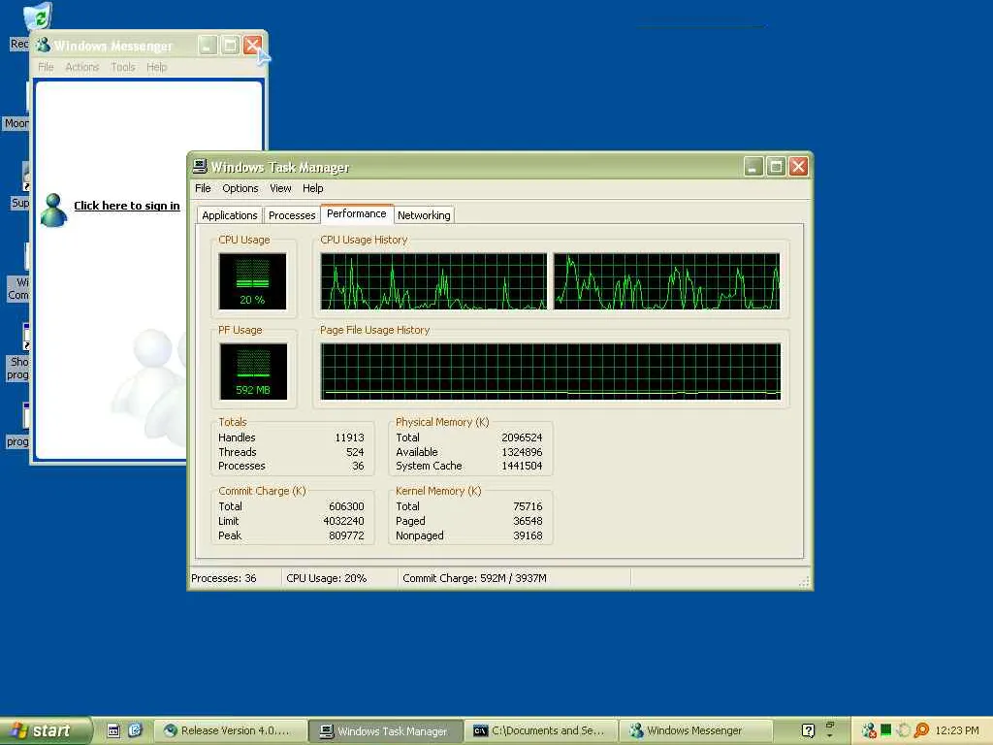Open Windows Messenger Actions menu

82,67
